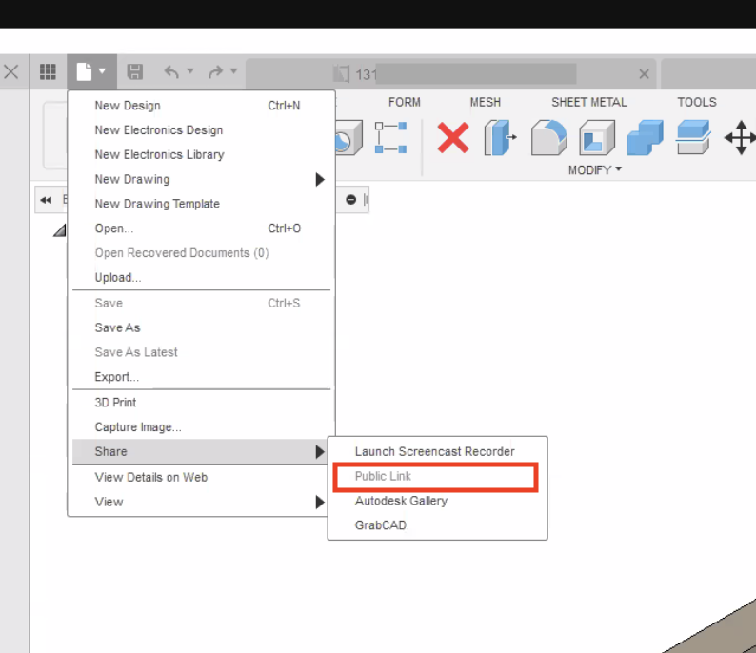Close the document tab starting with 131
The width and height of the screenshot is (756, 653).
(x=644, y=73)
